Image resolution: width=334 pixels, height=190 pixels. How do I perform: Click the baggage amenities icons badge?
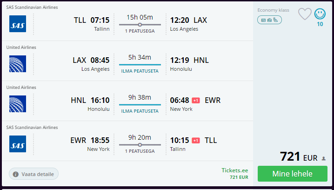(x=269, y=20)
